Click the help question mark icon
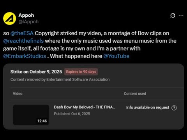 pos(174,108)
